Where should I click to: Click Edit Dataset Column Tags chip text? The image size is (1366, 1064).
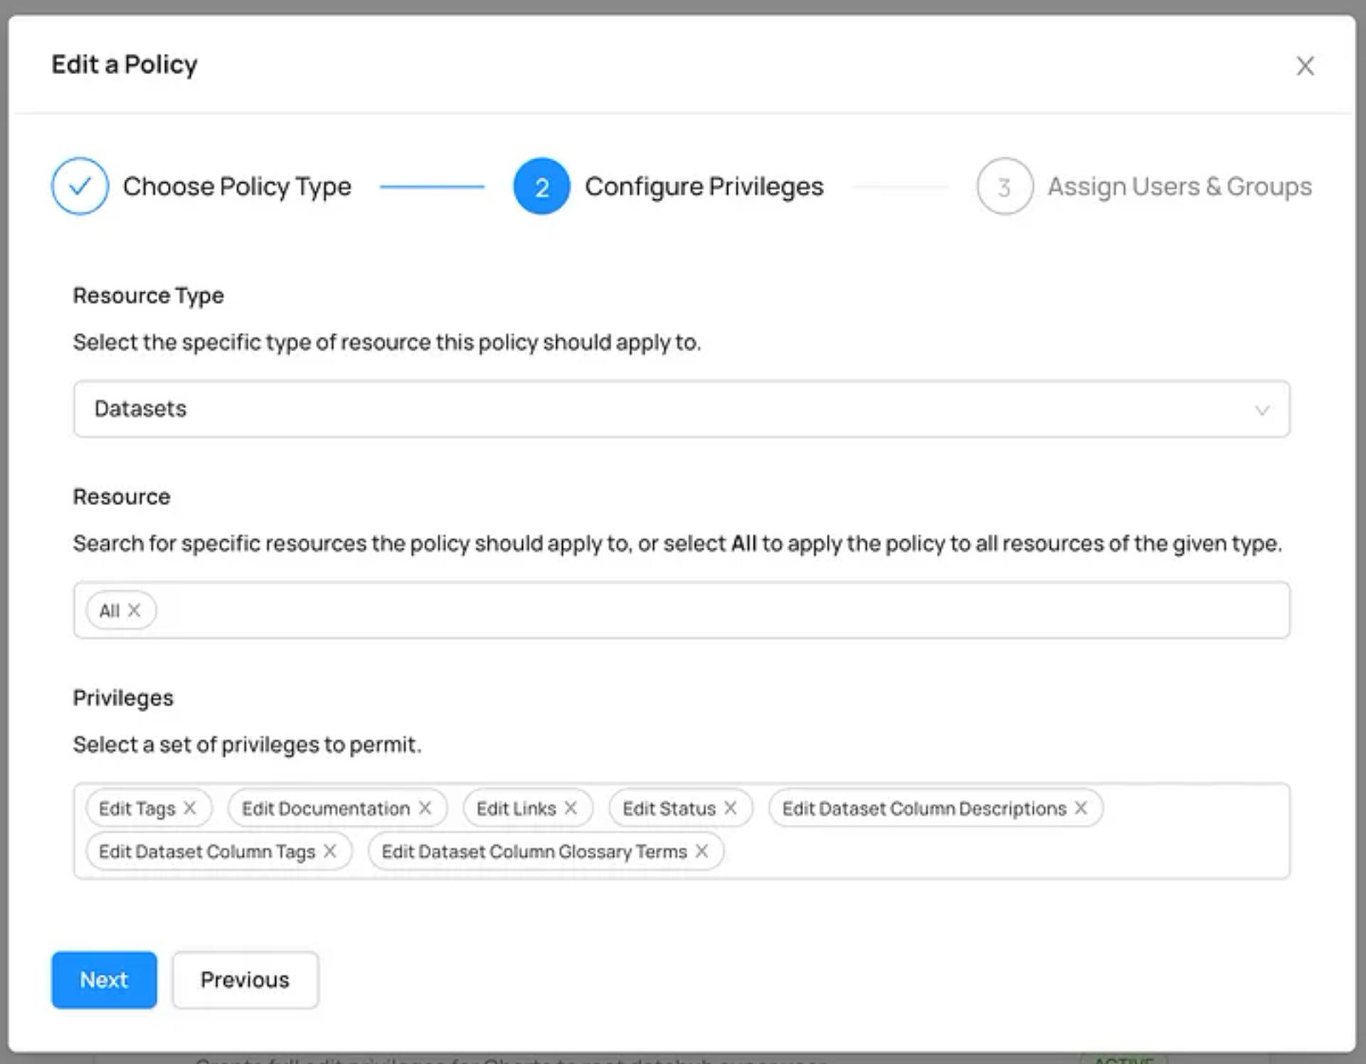(x=207, y=851)
